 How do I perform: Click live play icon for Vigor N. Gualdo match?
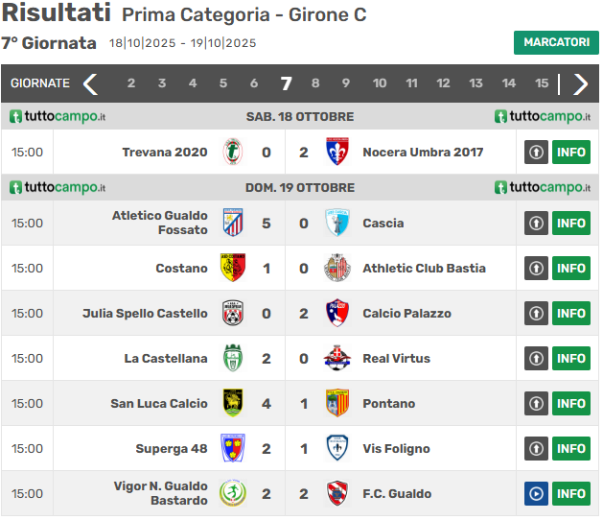click(x=536, y=493)
